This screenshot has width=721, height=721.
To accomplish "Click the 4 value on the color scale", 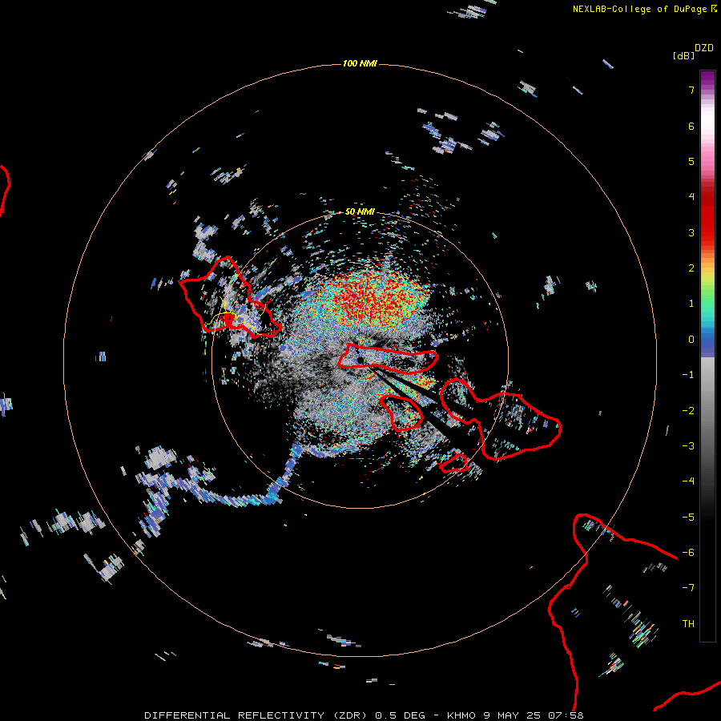I will point(691,197).
